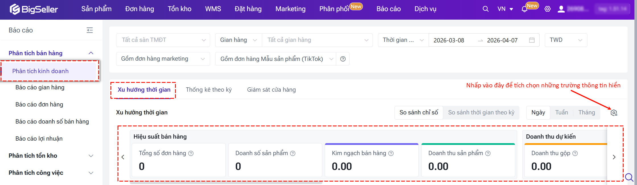This screenshot has height=185, width=637.
Task: Open the field display settings icon
Action: click(614, 113)
